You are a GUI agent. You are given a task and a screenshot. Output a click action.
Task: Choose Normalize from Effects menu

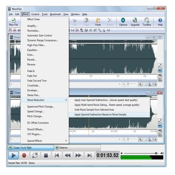(x=45, y=31)
